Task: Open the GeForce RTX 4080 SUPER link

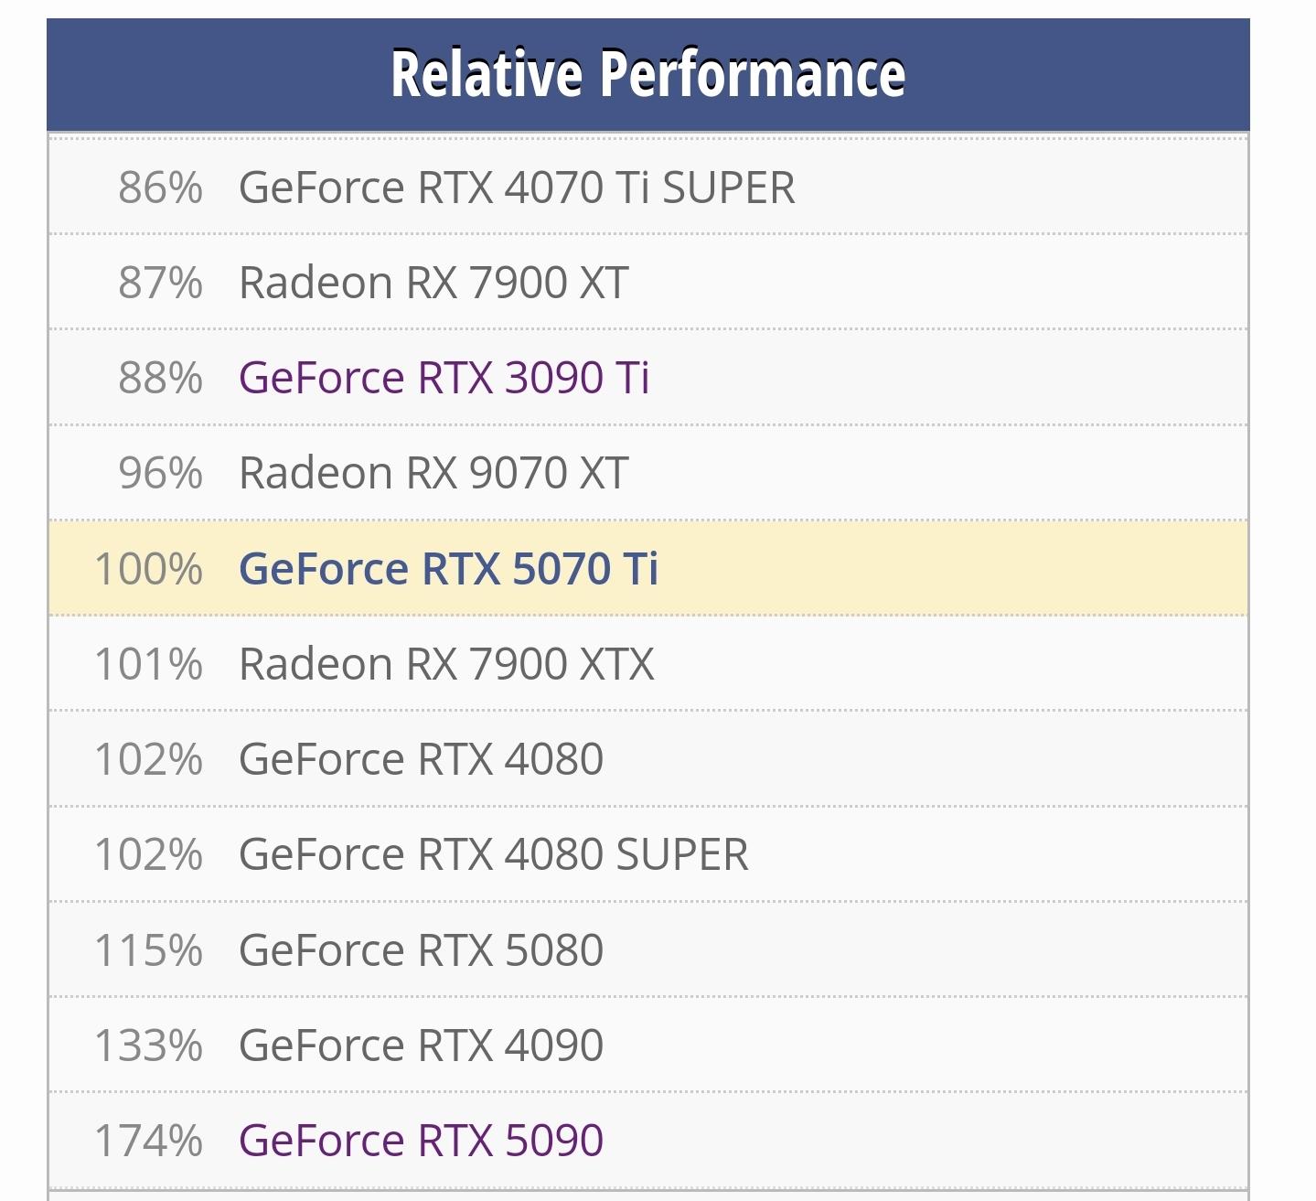Action: (493, 854)
